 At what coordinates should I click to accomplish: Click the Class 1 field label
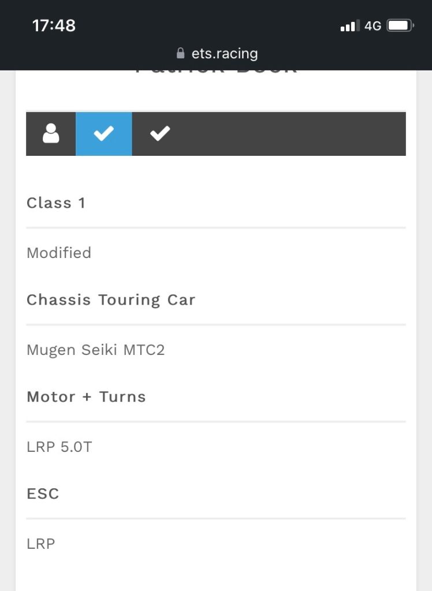point(56,203)
